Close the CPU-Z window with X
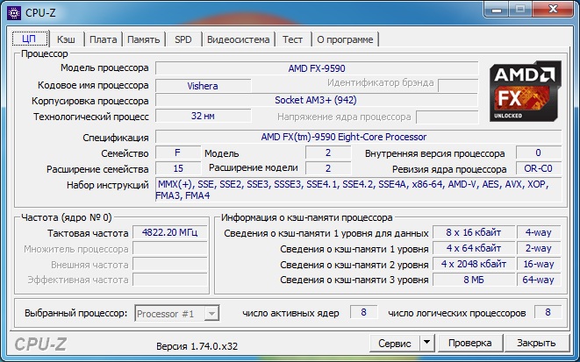The width and height of the screenshot is (580, 362). click(x=553, y=9)
